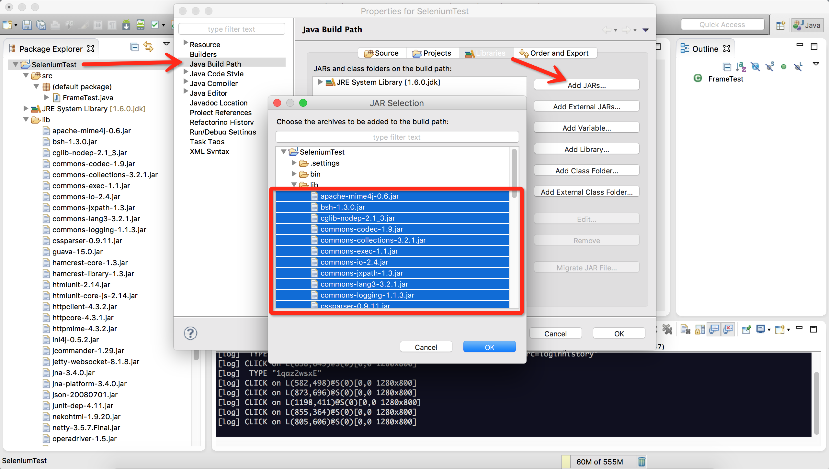Toggle Show Console When Standard Error Changes
The height and width of the screenshot is (469, 829).
pyautogui.click(x=728, y=329)
